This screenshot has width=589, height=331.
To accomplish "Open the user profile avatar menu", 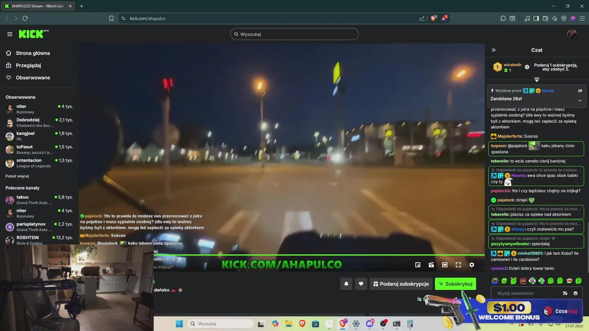I will (x=572, y=34).
